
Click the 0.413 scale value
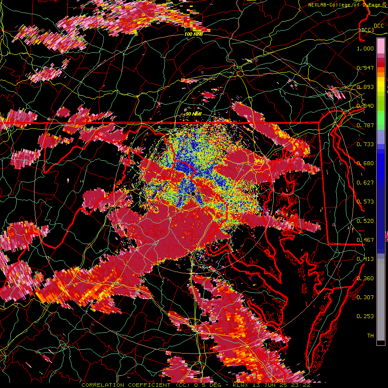365,259
